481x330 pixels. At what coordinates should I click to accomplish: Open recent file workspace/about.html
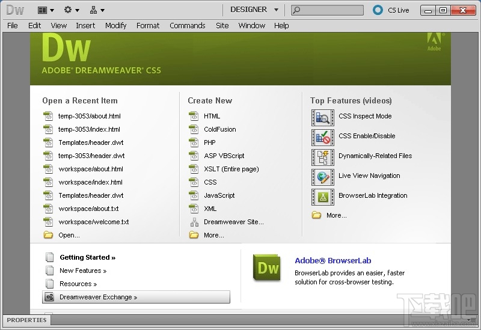pos(91,169)
